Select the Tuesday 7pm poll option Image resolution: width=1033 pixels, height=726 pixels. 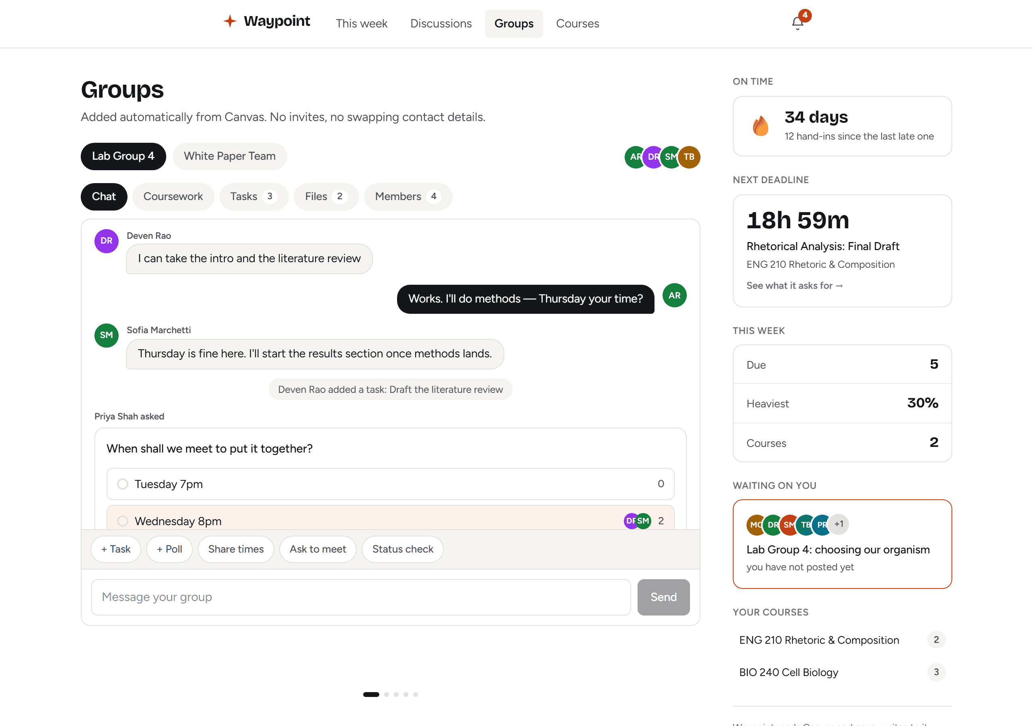coord(391,484)
